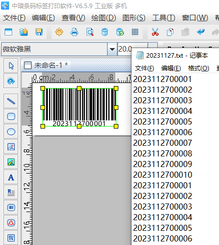Click the printer icon in the toolbar

[x=74, y=32]
